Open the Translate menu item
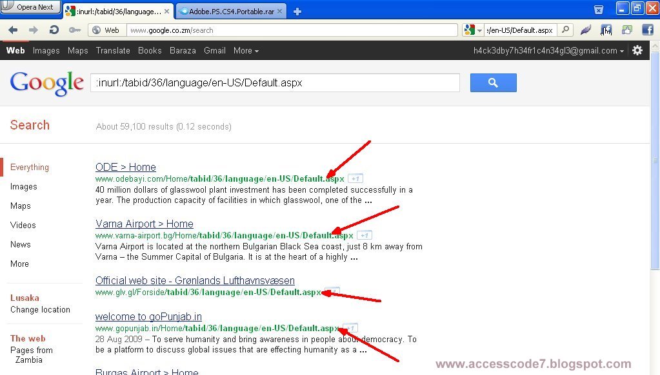The width and height of the screenshot is (660, 375). [113, 50]
